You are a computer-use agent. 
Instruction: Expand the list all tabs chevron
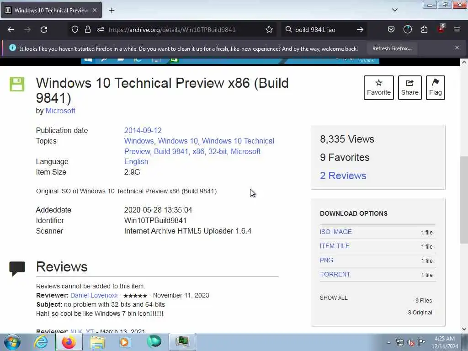[x=395, y=10]
